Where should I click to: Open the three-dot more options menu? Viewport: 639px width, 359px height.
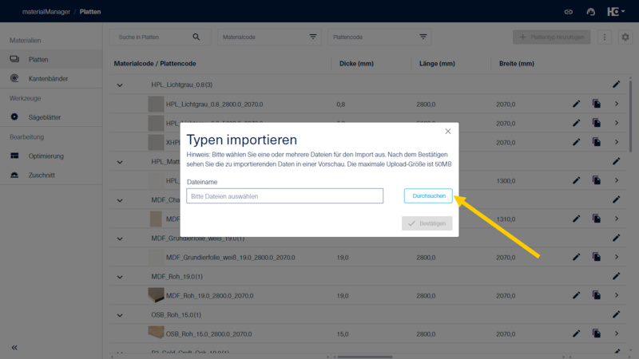click(605, 37)
